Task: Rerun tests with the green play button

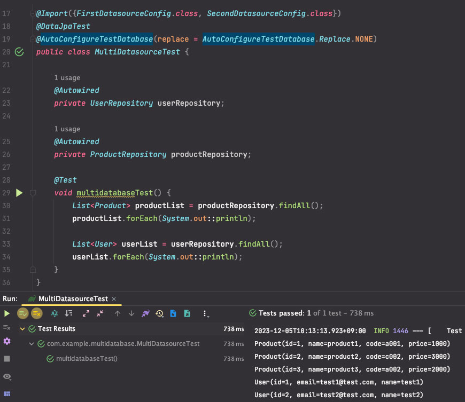Action: (6, 313)
